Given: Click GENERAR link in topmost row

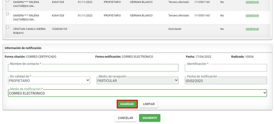Looking at the screenshot, I should [x=252, y=2].
